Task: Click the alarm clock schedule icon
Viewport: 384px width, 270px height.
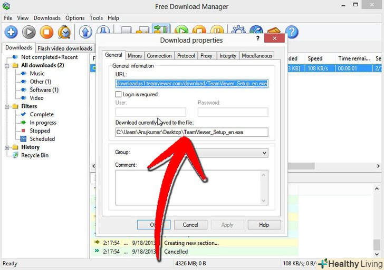Action: click(x=64, y=32)
